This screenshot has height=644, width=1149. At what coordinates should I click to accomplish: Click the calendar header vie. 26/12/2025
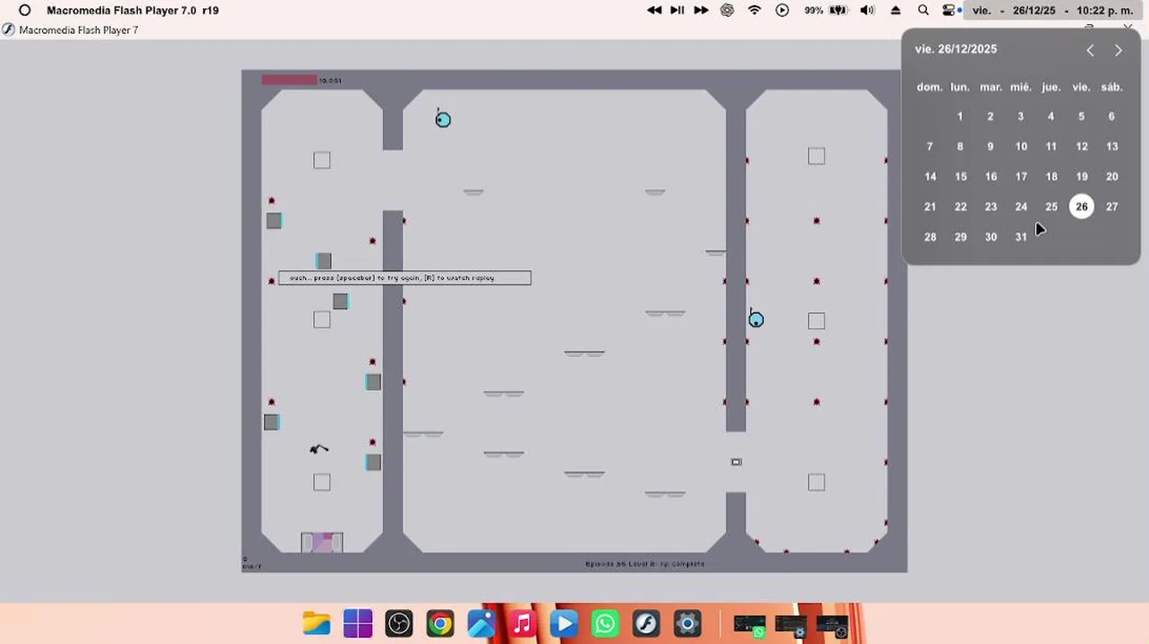click(956, 49)
